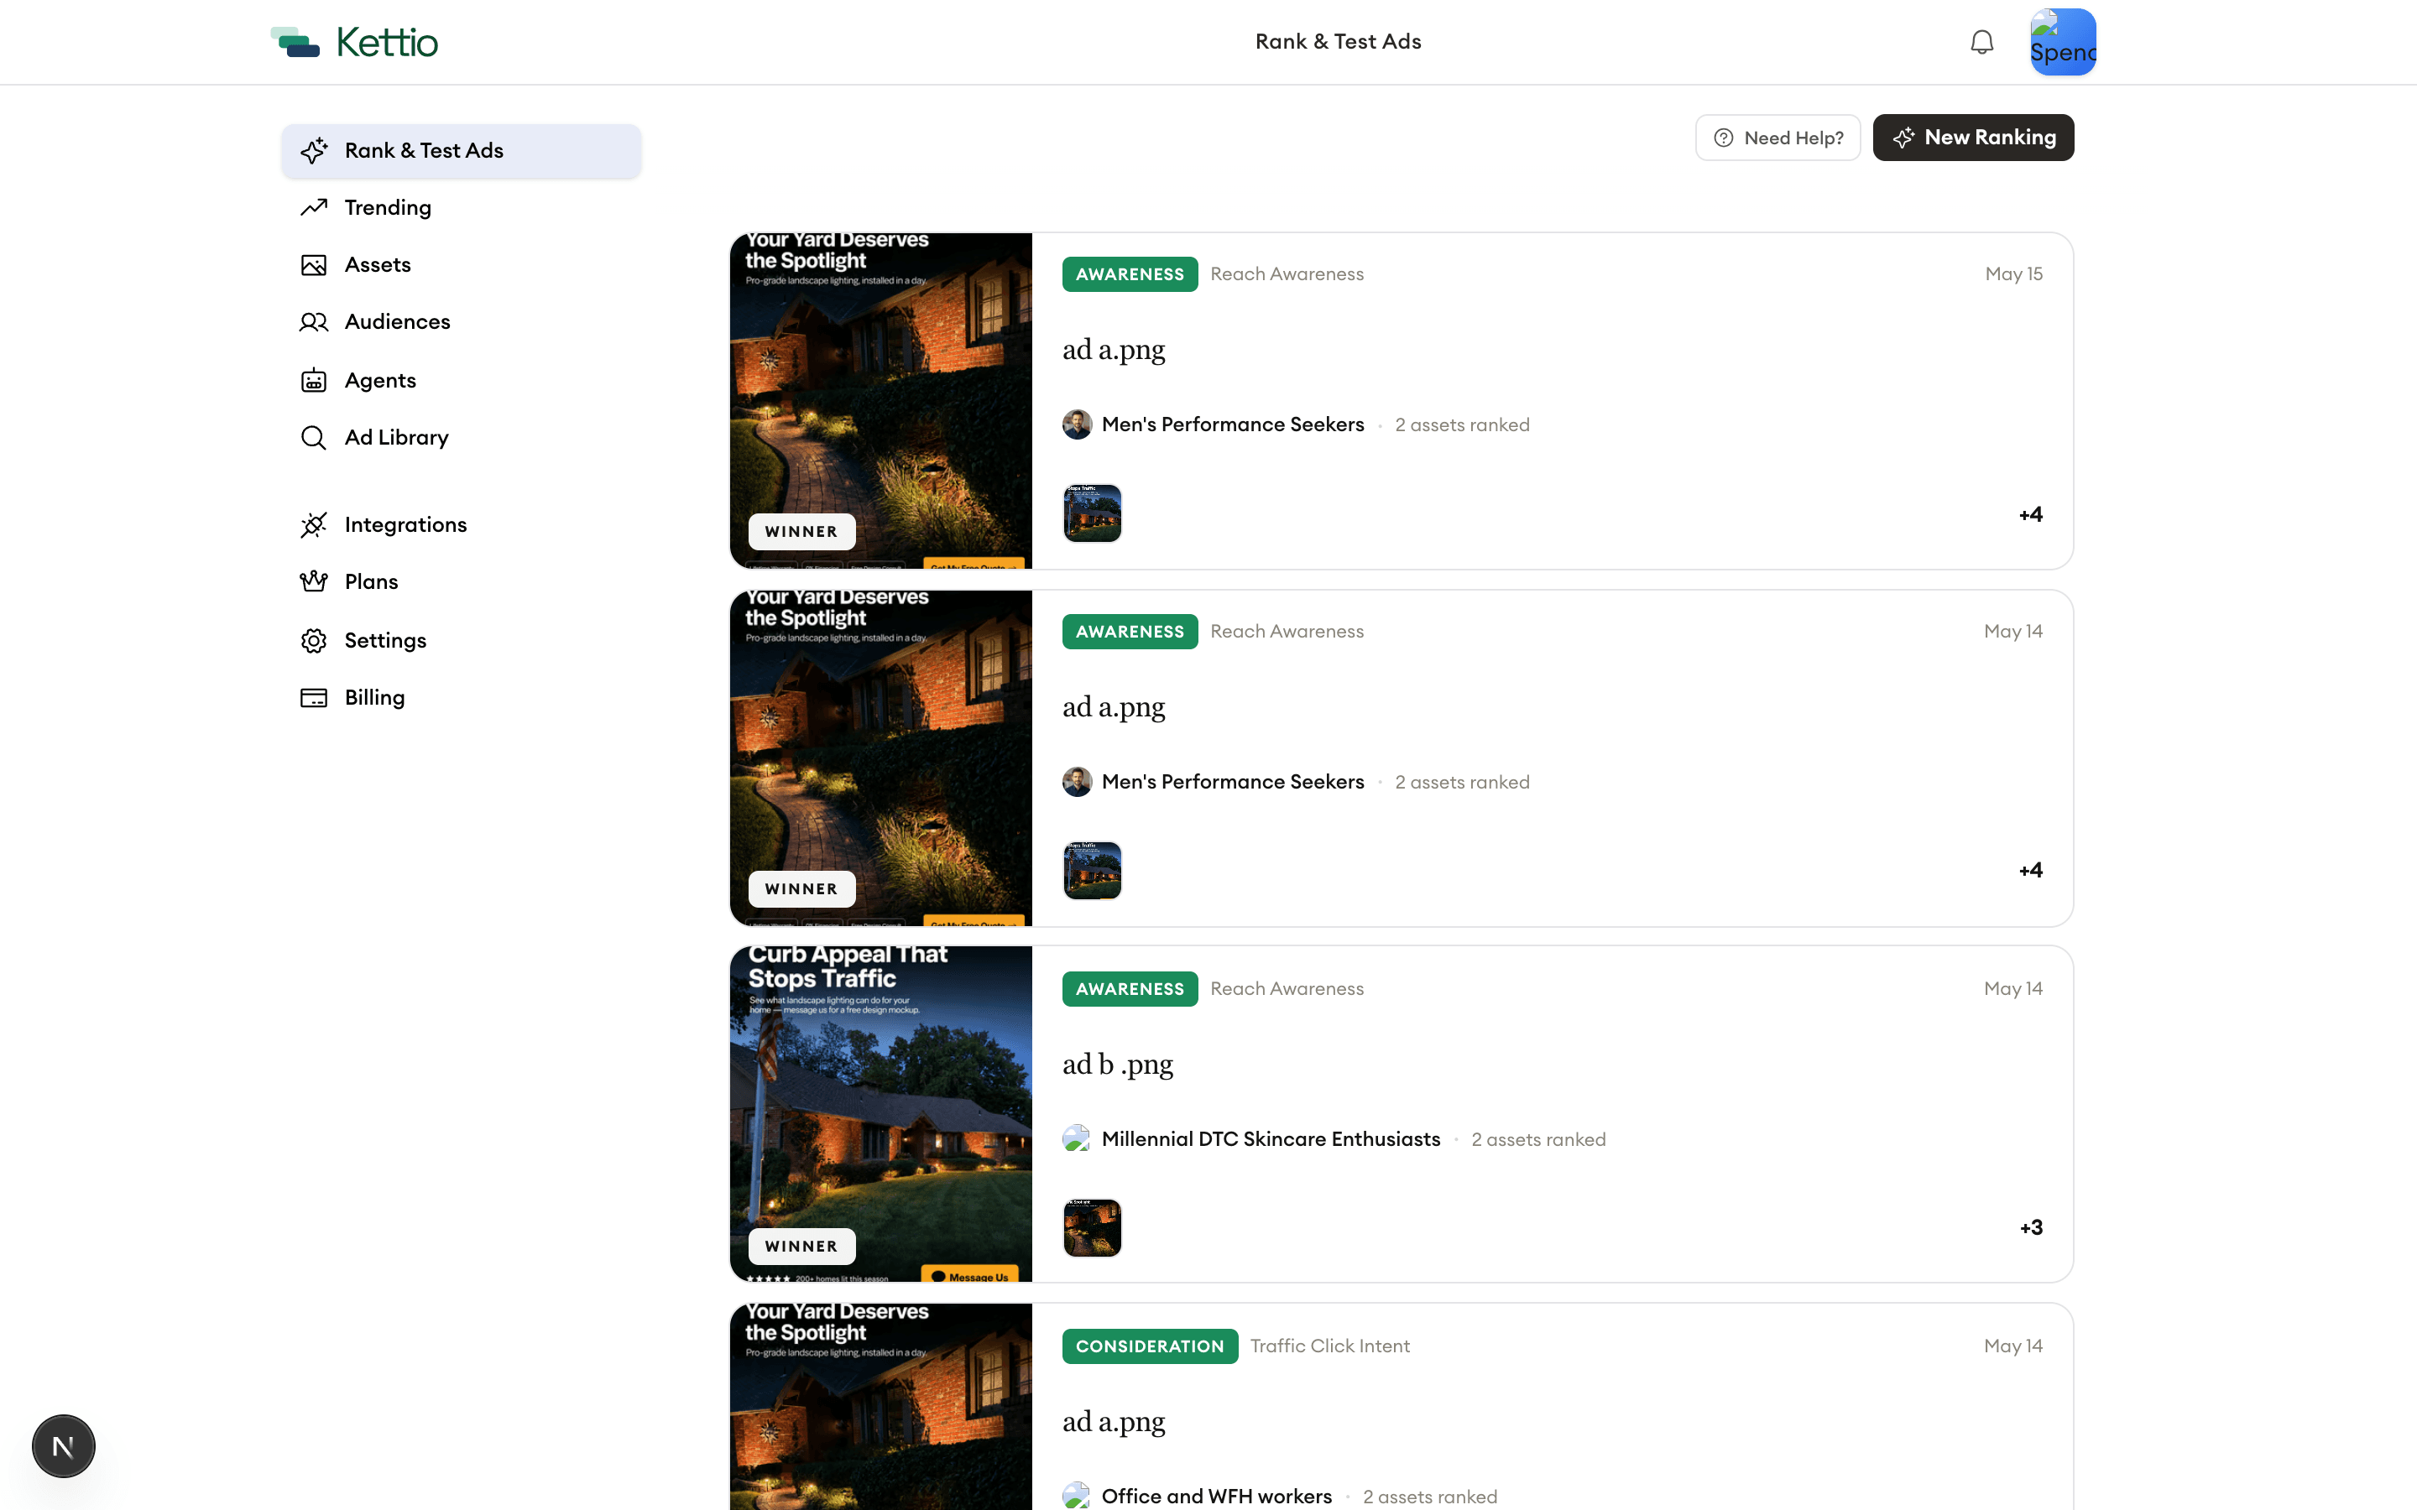Click the Audiences people icon

click(314, 321)
